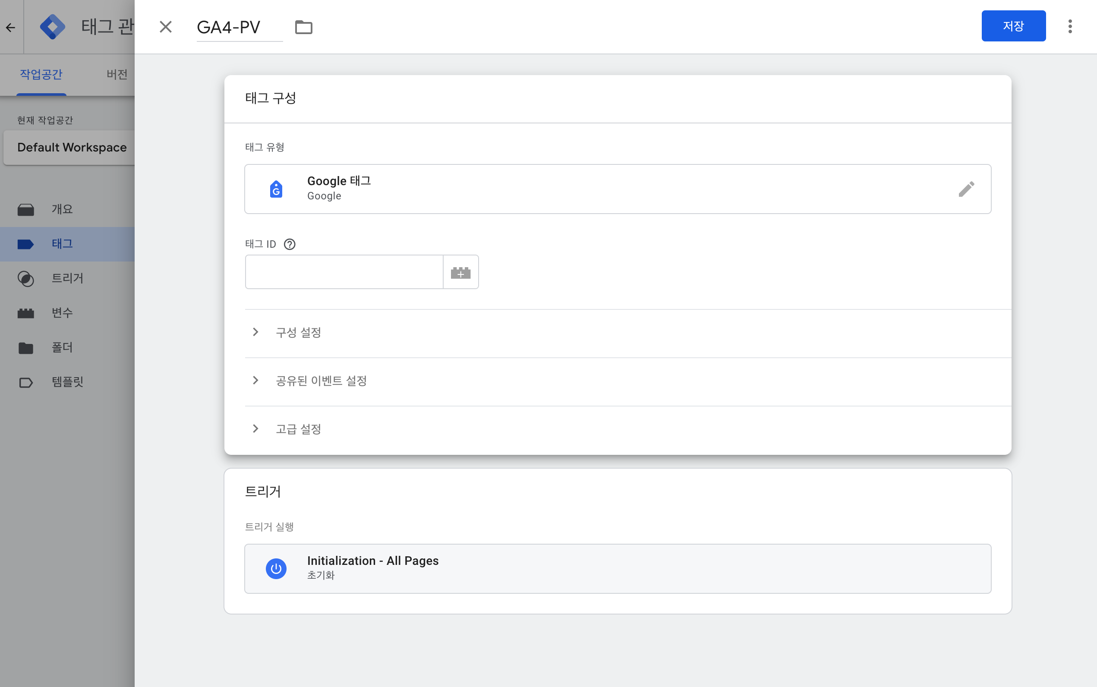Screen dimensions: 1097x687
Task: Focus the 태그 ID input field
Action: [x=344, y=272]
